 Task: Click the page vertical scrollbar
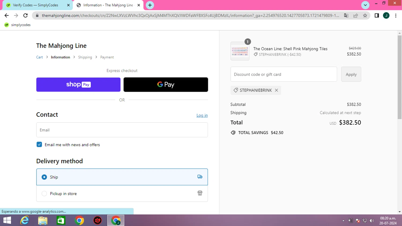click(400, 77)
